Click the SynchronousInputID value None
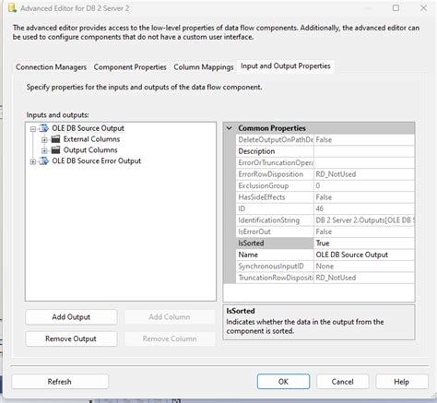This screenshot has width=437, height=403. [364, 267]
